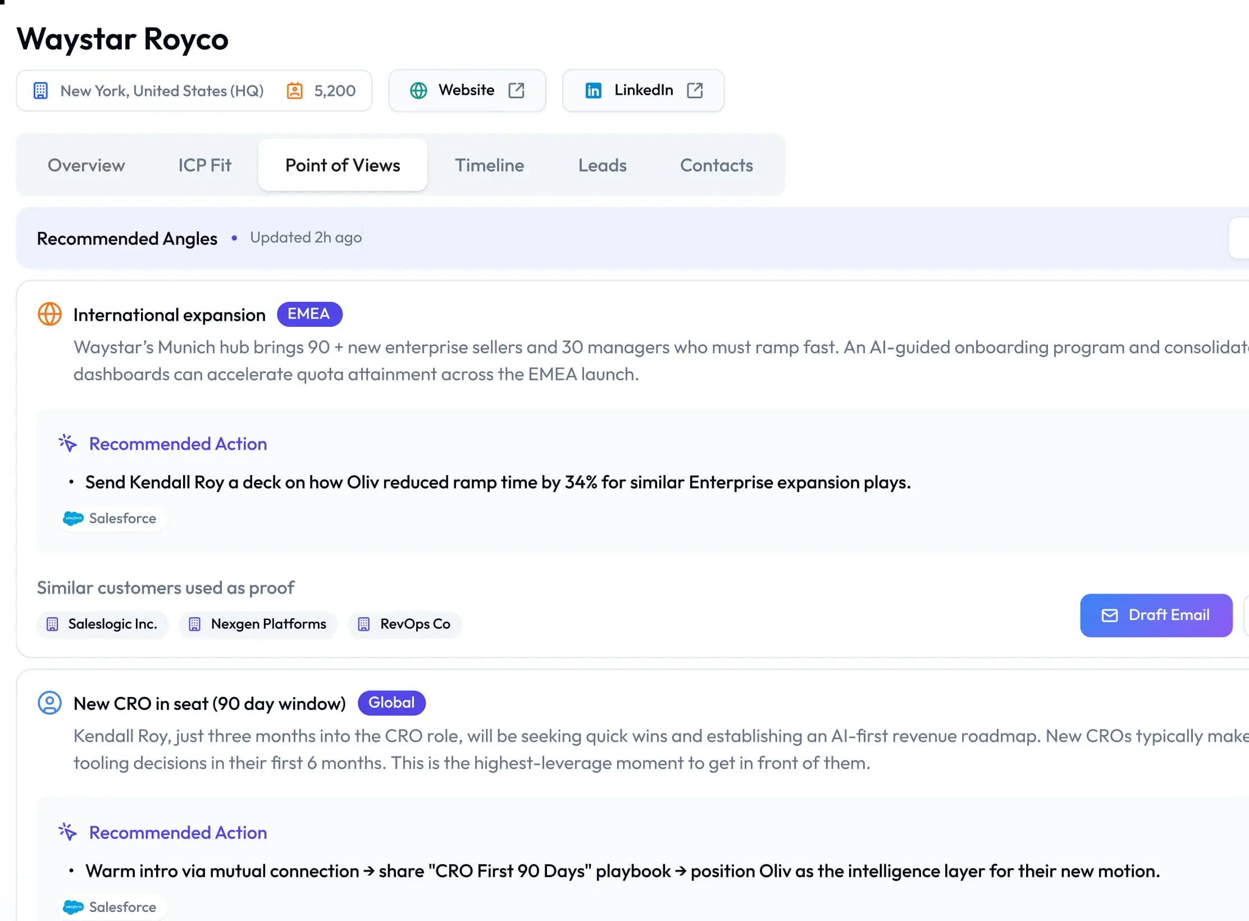Image resolution: width=1249 pixels, height=921 pixels.
Task: Click the Salesforce source chip under Send Kendall Roy
Action: (x=112, y=518)
